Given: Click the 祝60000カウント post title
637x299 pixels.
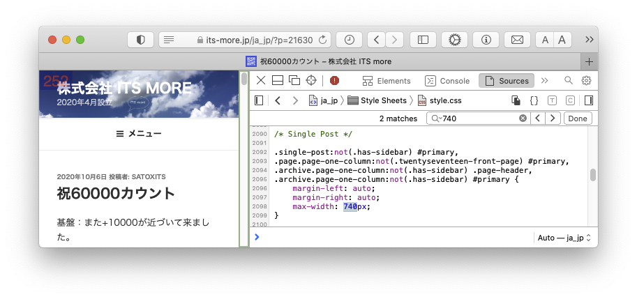Looking at the screenshot, I should (116, 193).
